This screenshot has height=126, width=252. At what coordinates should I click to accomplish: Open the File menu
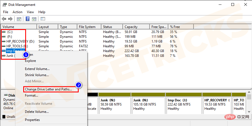click(x=6, y=12)
